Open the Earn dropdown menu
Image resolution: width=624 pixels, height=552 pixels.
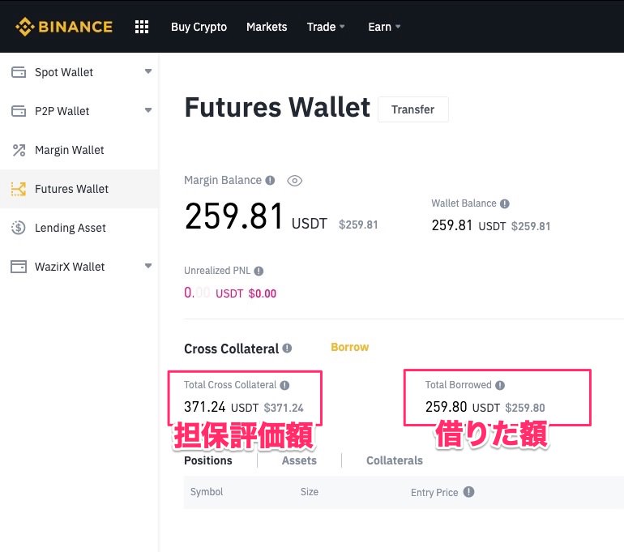point(384,27)
